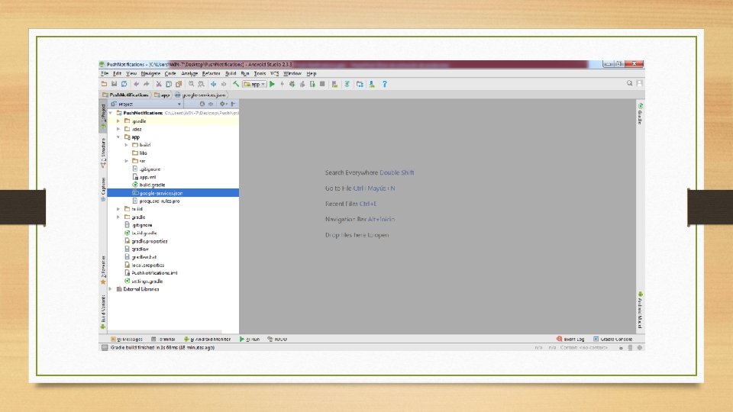Image resolution: width=733 pixels, height=412 pixels.
Task: Click the Save All floppy icon
Action: [114, 84]
